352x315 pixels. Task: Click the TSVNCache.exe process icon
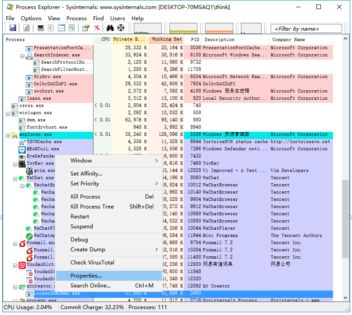point(22,142)
